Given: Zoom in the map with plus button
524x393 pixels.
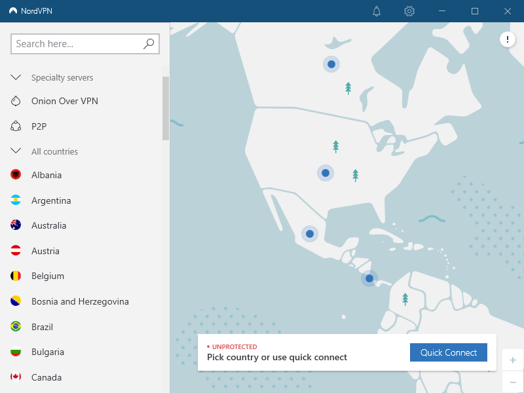Looking at the screenshot, I should tap(513, 360).
